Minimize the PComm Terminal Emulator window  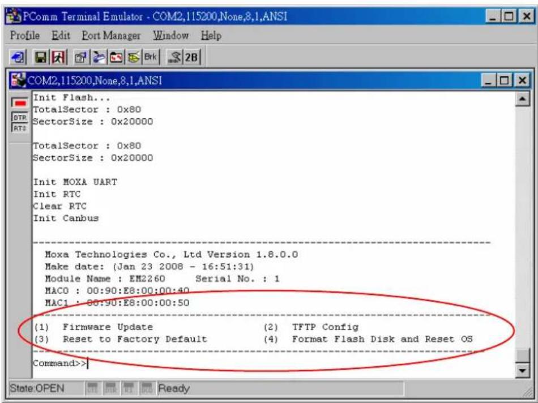tap(493, 16)
